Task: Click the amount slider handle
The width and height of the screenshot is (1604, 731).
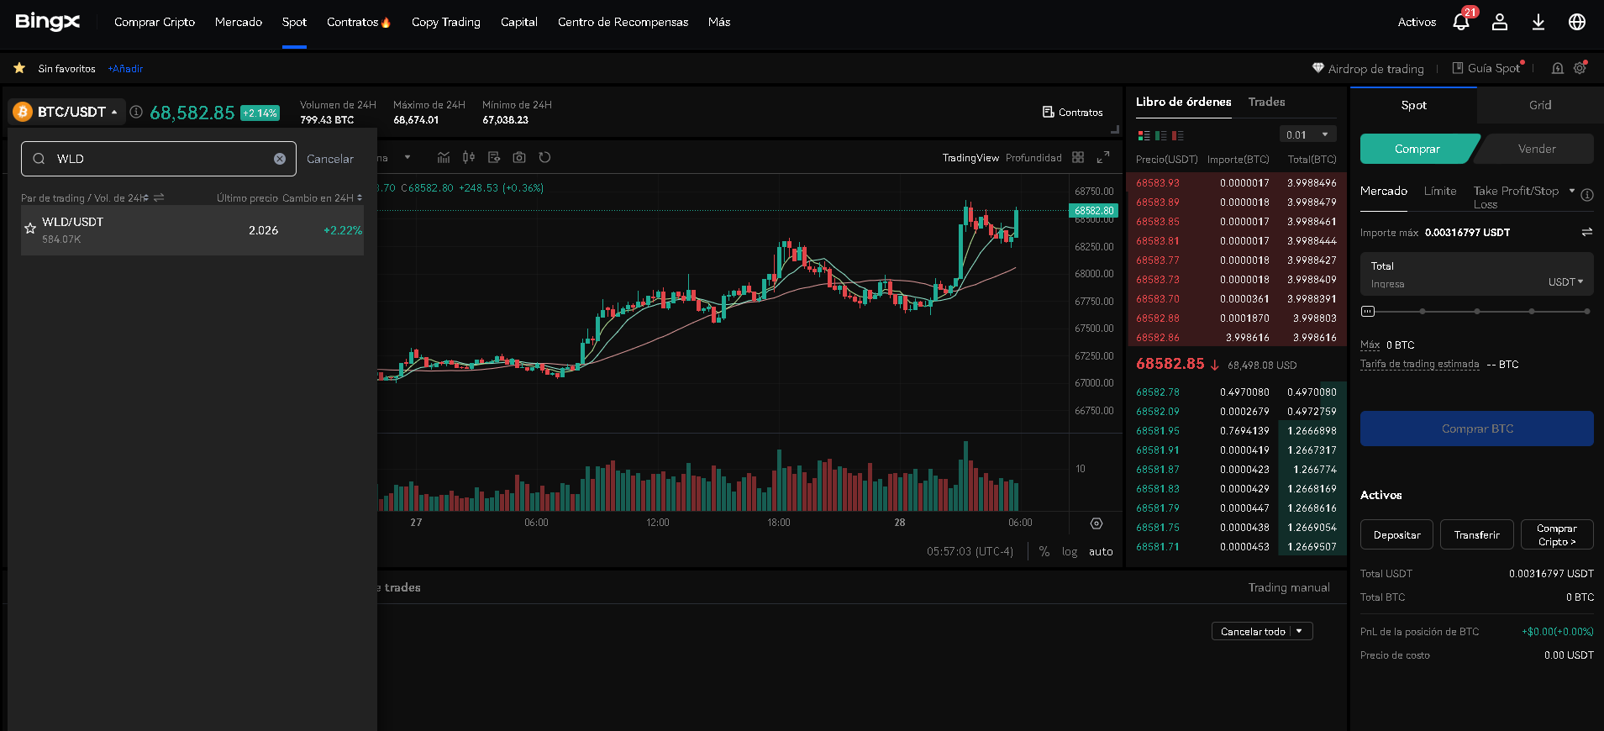Action: [1368, 311]
